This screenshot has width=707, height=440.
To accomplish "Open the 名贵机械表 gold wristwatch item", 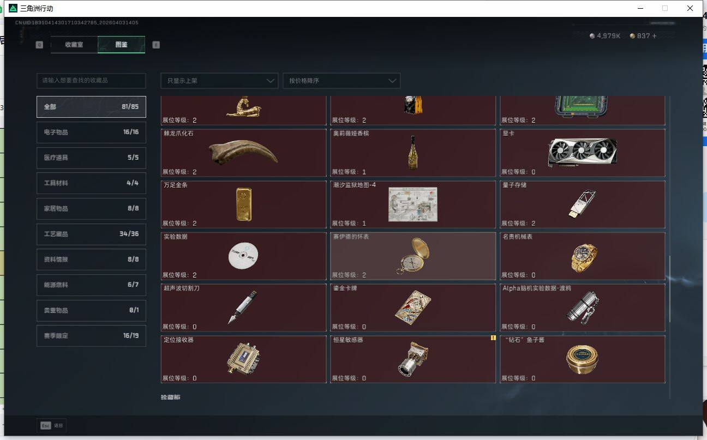I will coord(583,256).
